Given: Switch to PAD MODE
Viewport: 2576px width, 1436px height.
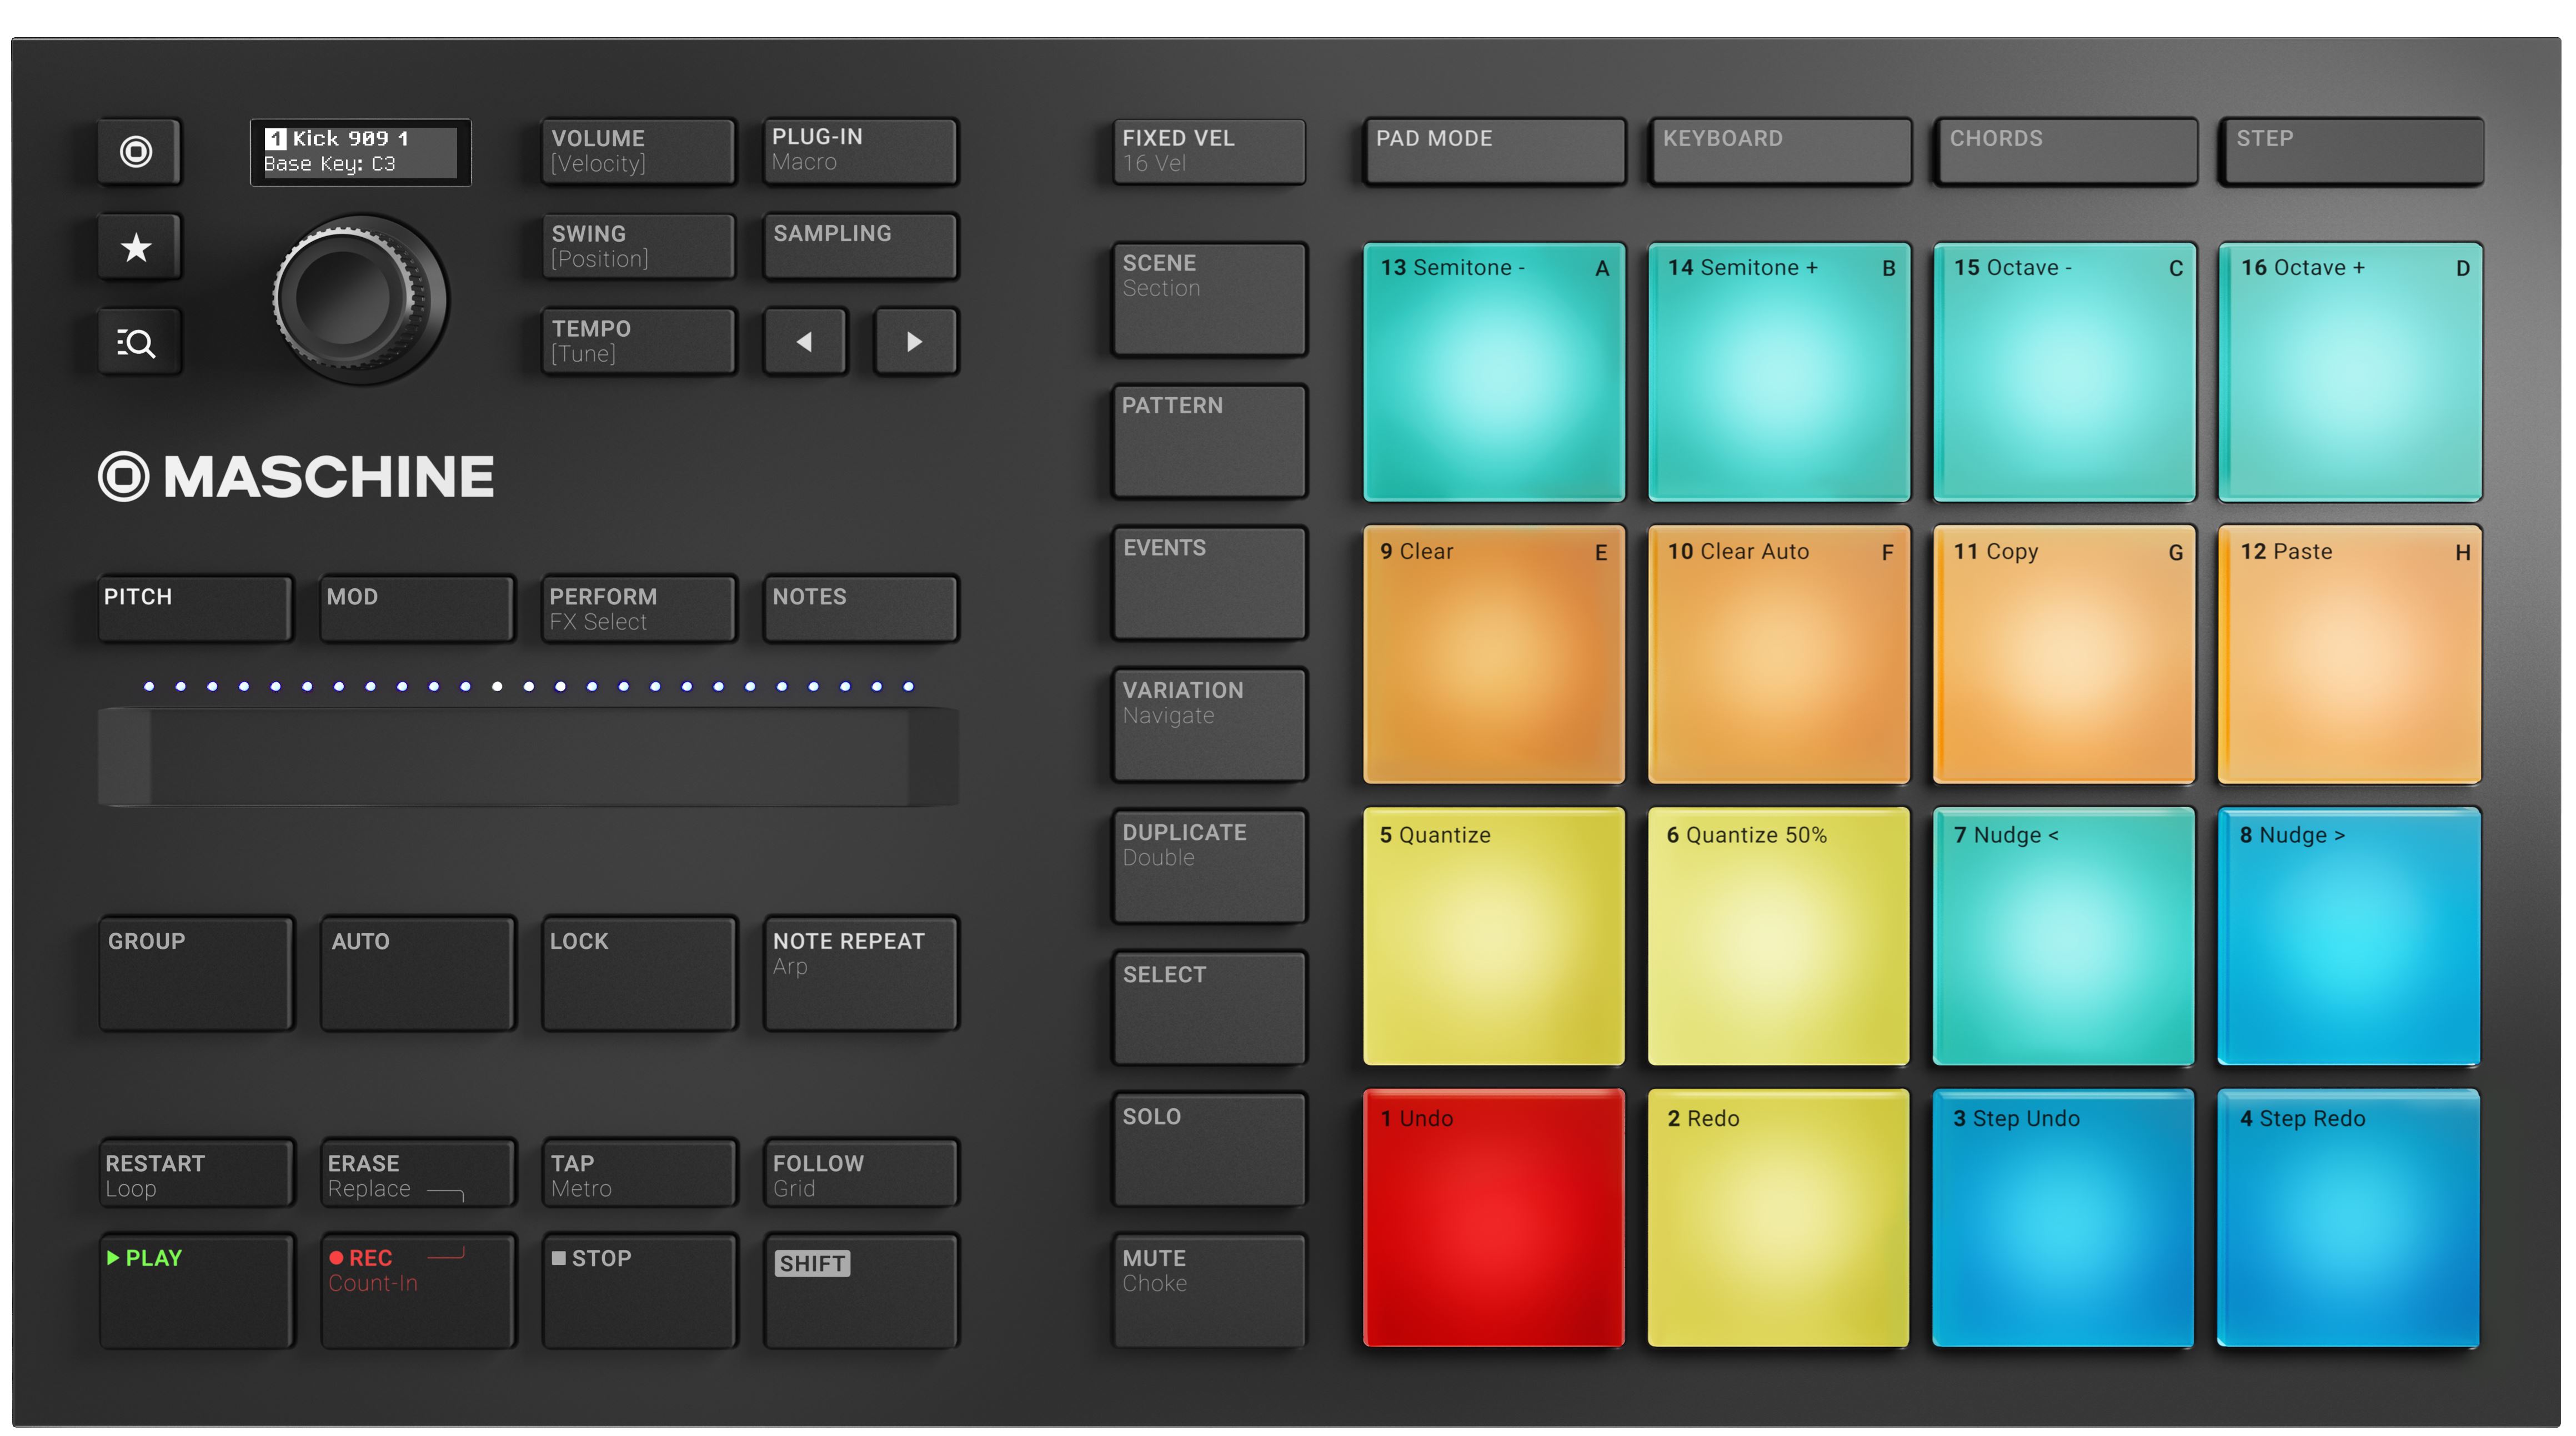Looking at the screenshot, I should click(1495, 152).
